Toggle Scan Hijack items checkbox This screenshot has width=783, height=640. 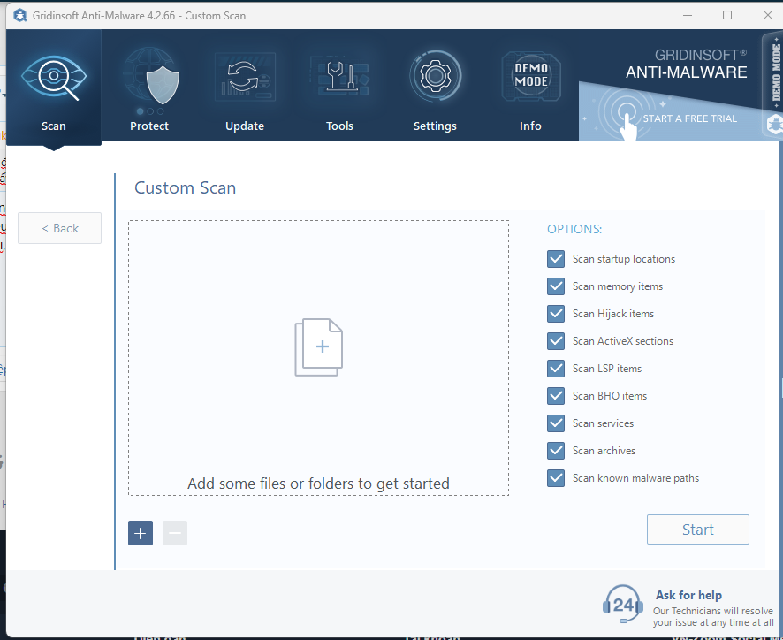click(556, 314)
